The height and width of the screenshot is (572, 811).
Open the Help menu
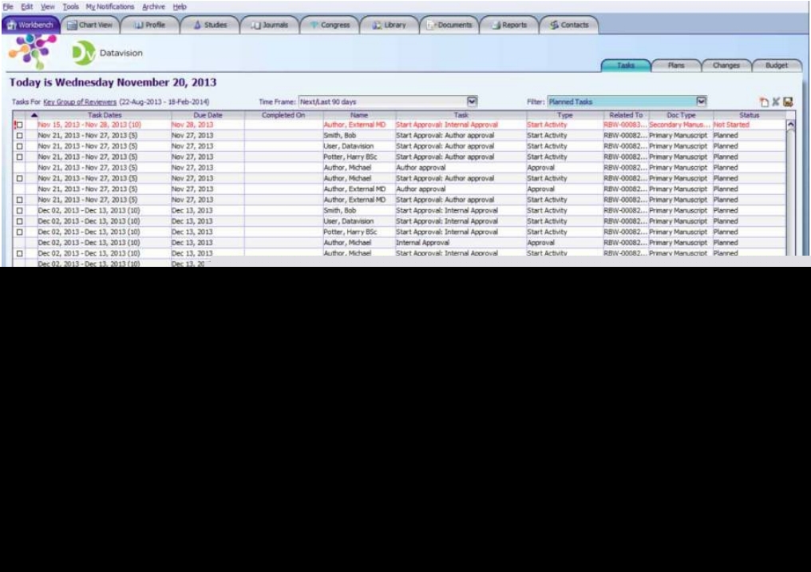click(x=180, y=6)
